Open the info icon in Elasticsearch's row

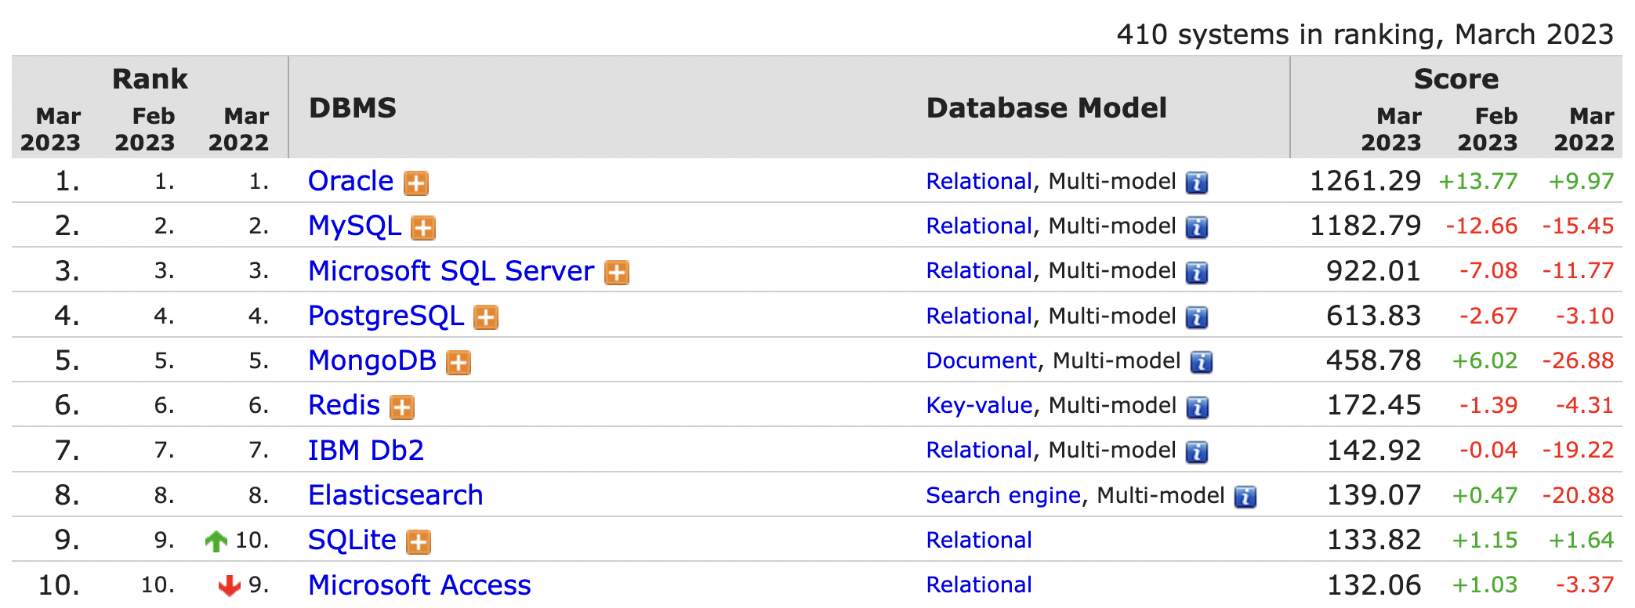pos(1245,497)
